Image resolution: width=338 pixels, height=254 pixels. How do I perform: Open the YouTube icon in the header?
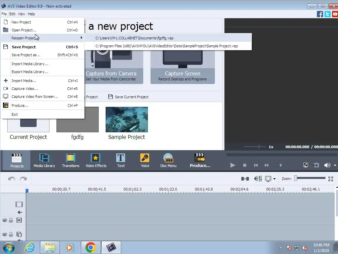pyautogui.click(x=335, y=14)
